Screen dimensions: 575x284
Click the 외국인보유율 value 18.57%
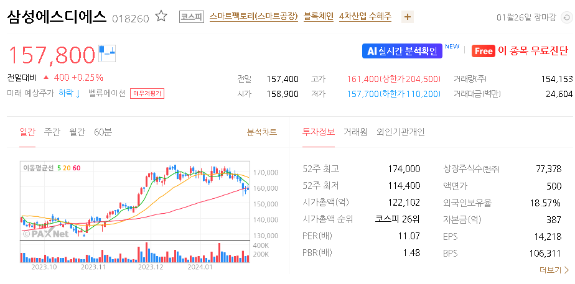545,203
